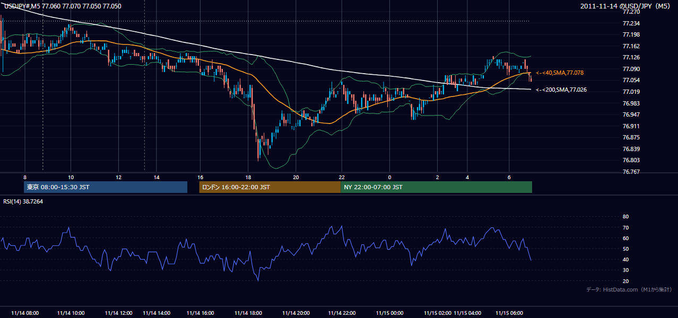This screenshot has height=318, width=678.
Task: Click the RSI axis value 30
Action: [625, 270]
